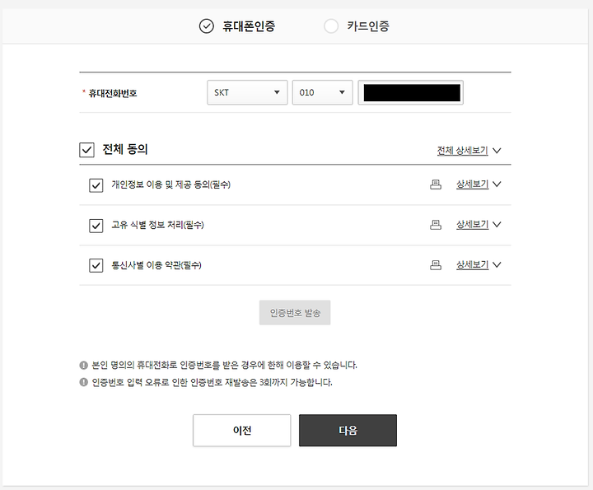Toggle the 개인정보 이용 및 제공 동의 checkbox

tap(96, 185)
